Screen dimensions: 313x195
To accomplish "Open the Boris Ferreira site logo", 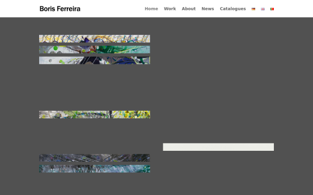I will 60,9.
